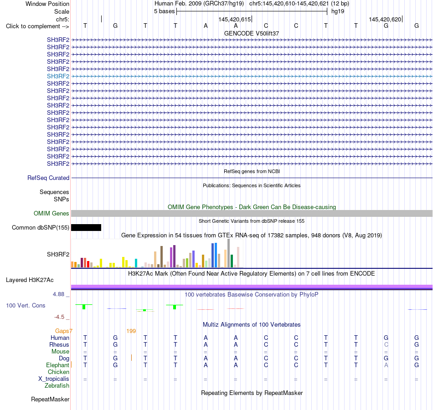The width and height of the screenshot is (433, 410).
Task: Open Multiz Alignments of 100 Vertebrates title
Action: click(252, 325)
